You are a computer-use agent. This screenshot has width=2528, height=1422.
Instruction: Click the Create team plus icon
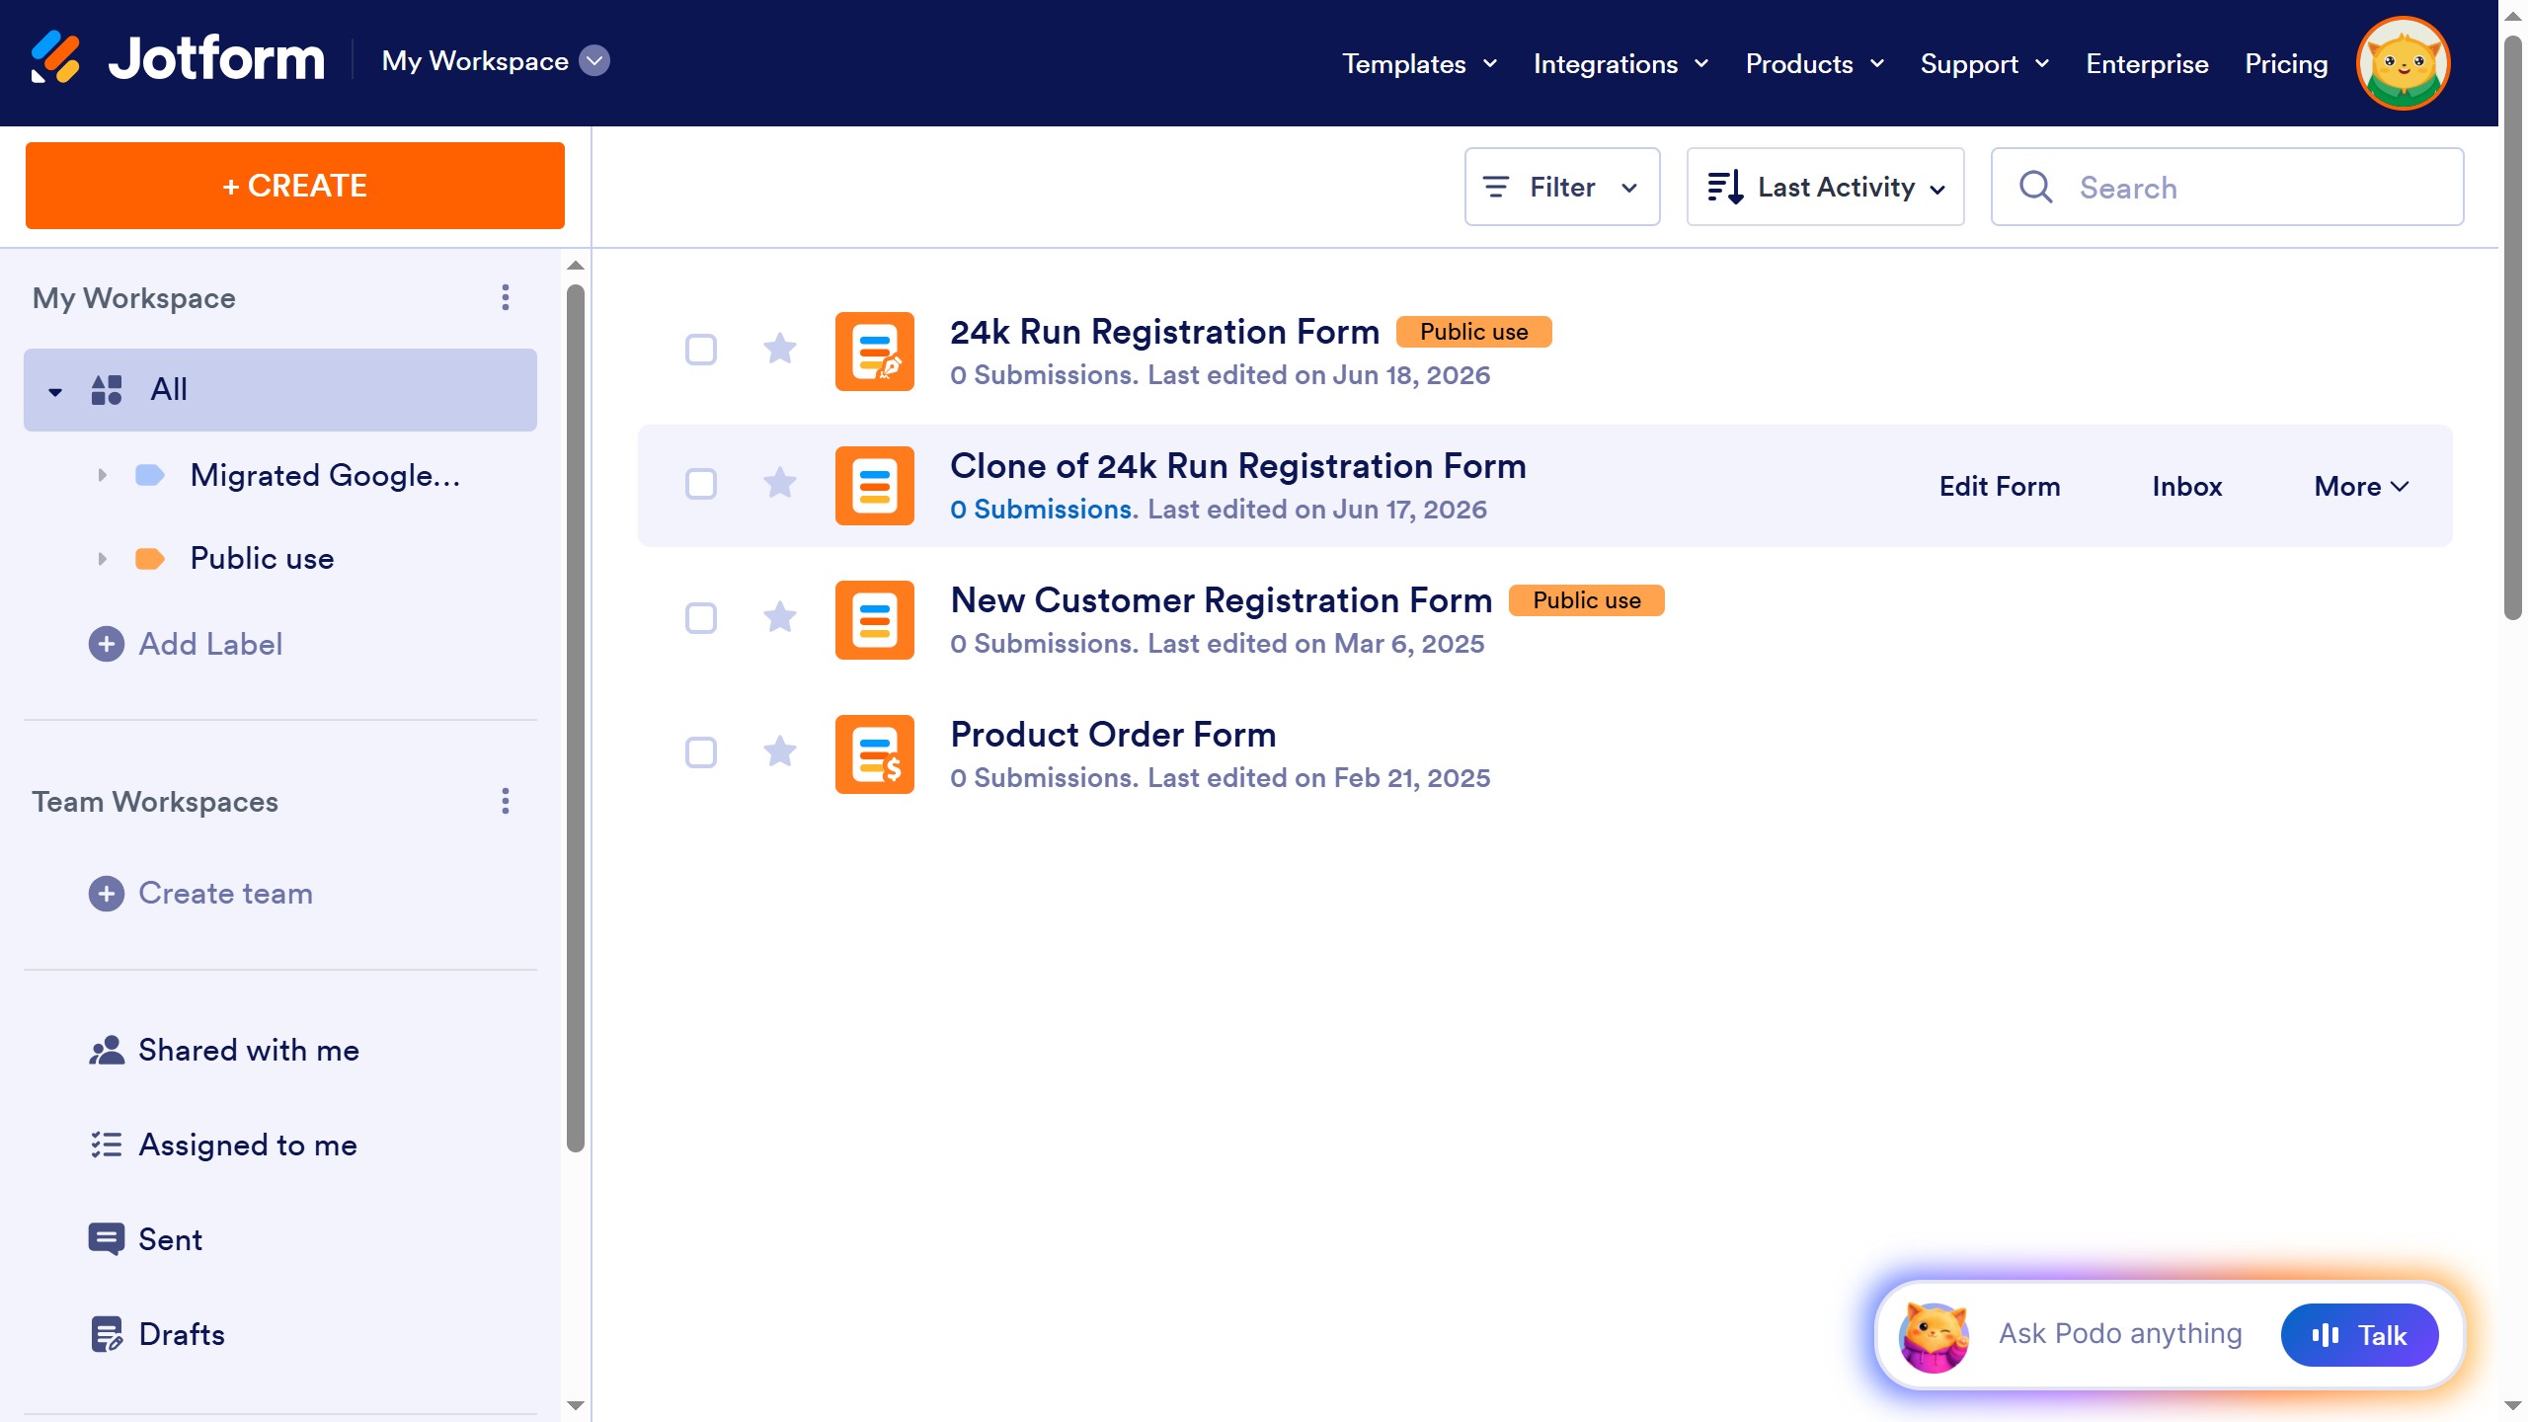(107, 894)
